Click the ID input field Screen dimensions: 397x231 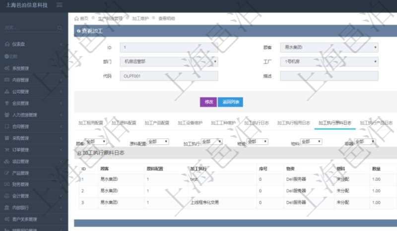(x=169, y=47)
